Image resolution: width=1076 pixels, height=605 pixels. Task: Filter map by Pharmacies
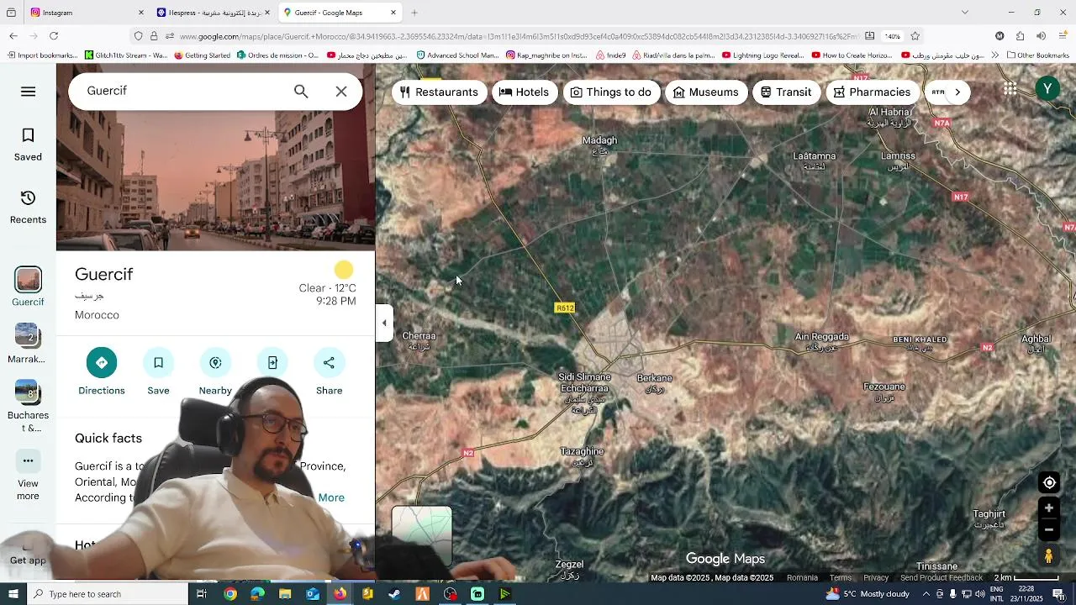[873, 92]
